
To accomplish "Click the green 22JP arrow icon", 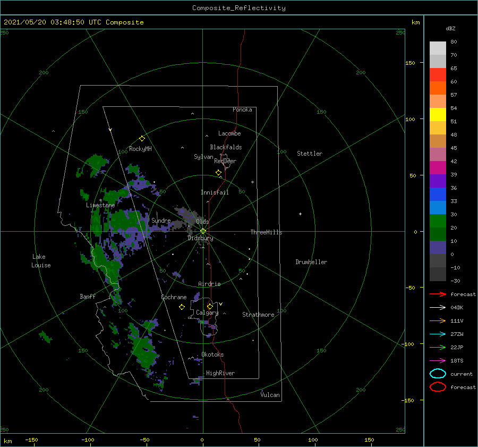I will click(x=438, y=347).
